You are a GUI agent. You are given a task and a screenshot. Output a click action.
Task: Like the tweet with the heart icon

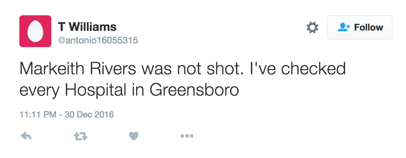click(134, 136)
